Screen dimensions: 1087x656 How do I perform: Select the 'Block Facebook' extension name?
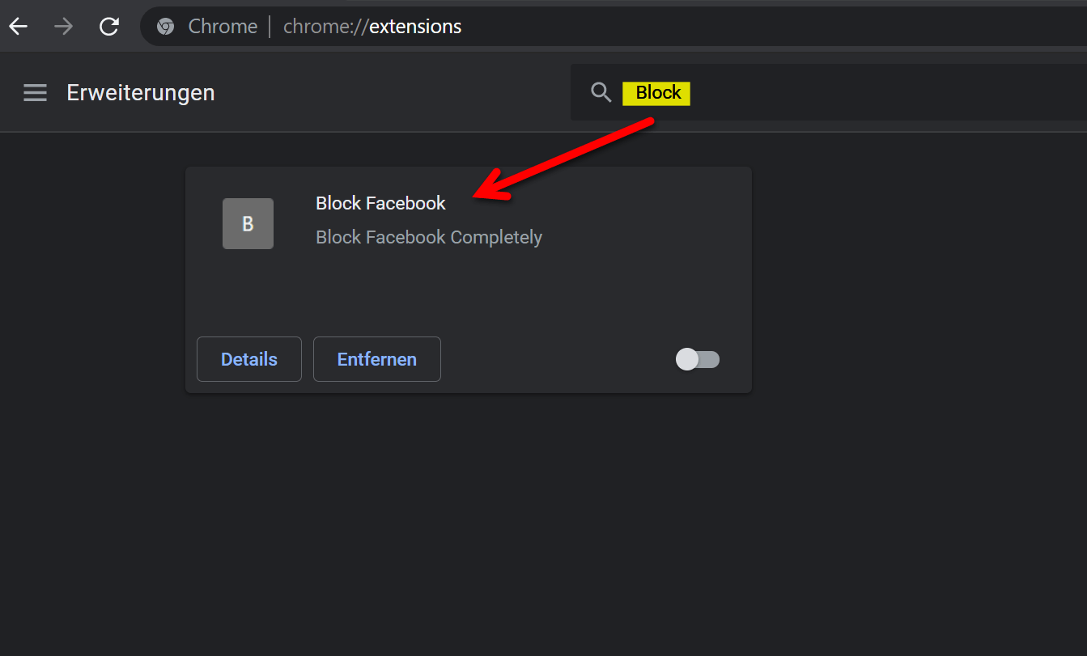[x=380, y=203]
